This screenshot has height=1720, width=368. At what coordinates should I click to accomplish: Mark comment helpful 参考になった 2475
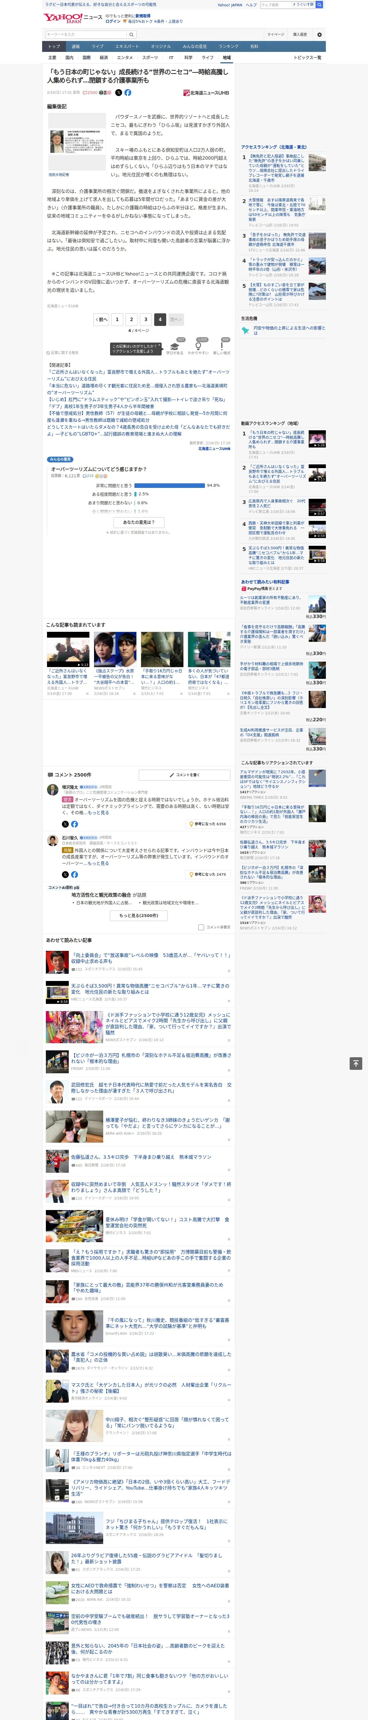pos(208,874)
